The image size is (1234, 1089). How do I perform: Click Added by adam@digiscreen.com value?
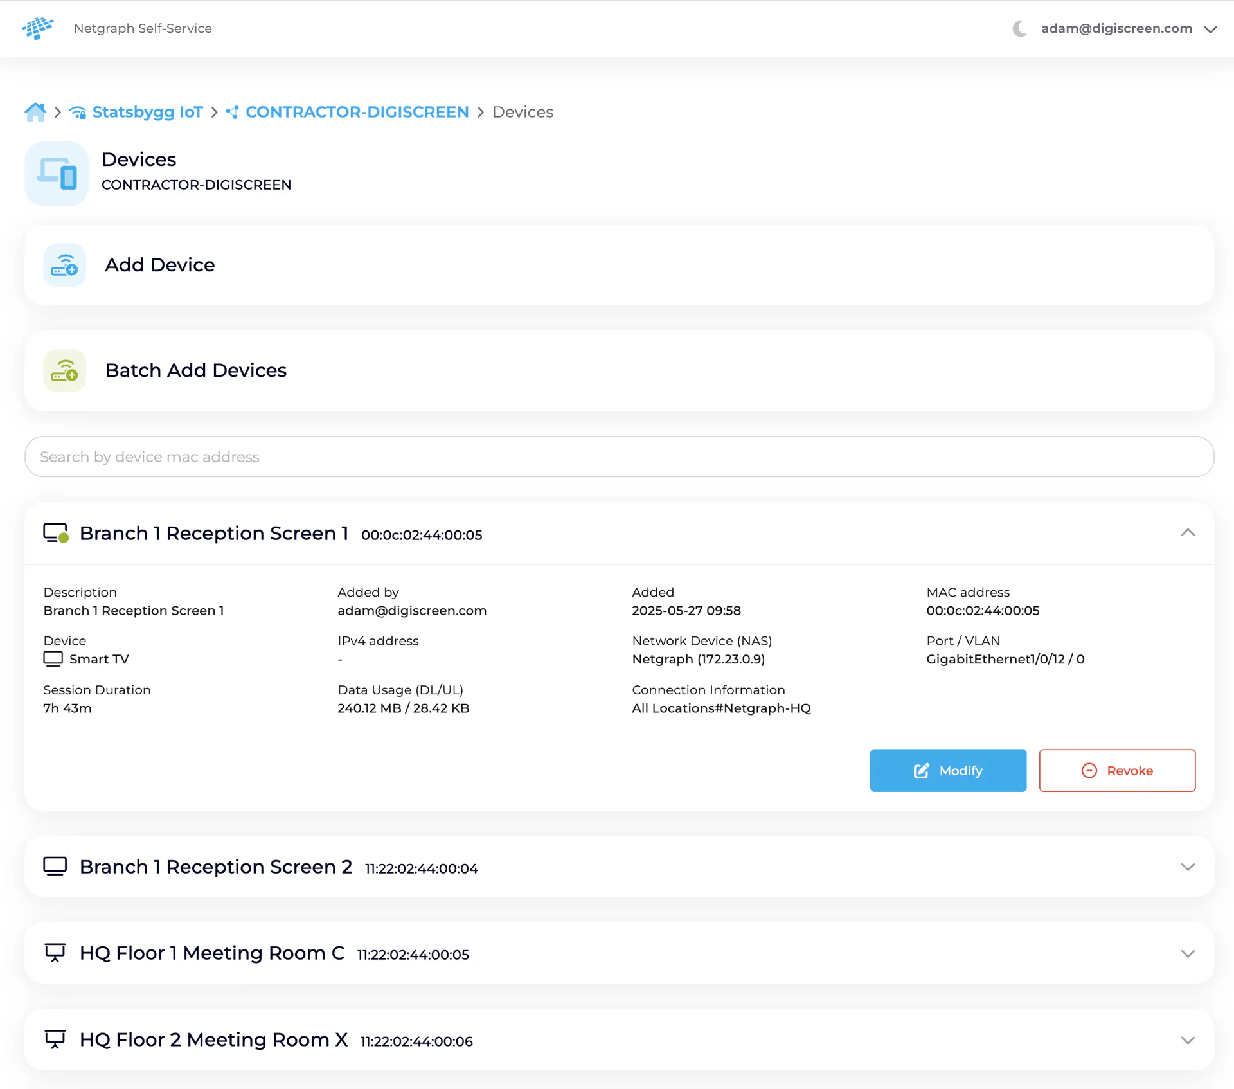click(x=412, y=610)
